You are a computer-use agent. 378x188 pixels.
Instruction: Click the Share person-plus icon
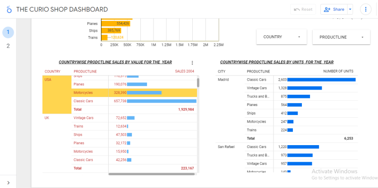click(327, 9)
